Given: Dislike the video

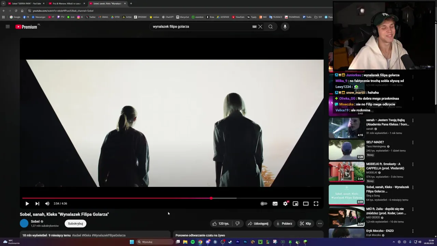Looking at the screenshot, I should (238, 223).
